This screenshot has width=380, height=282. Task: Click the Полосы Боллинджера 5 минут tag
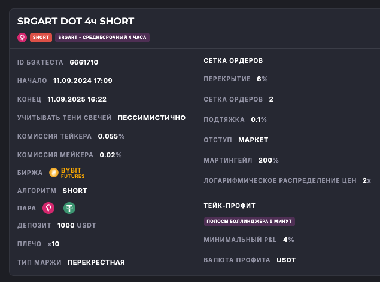point(249,221)
